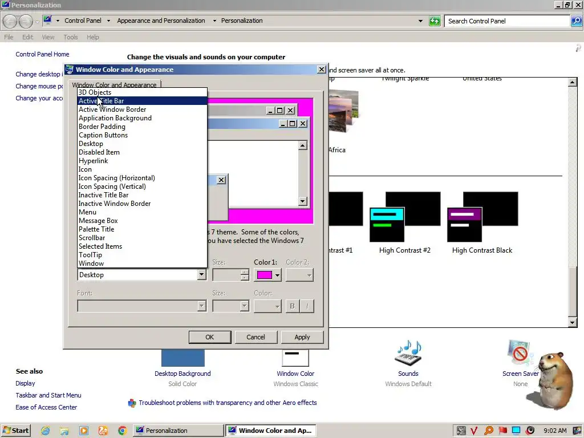The image size is (584, 438).
Task: Open Internet Explorer from taskbar
Action: click(x=46, y=431)
